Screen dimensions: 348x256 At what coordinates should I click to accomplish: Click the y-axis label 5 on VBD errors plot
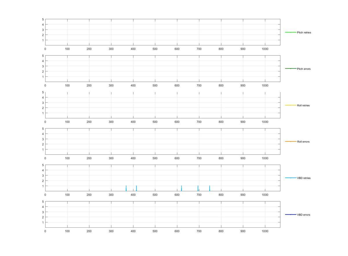tap(43, 202)
